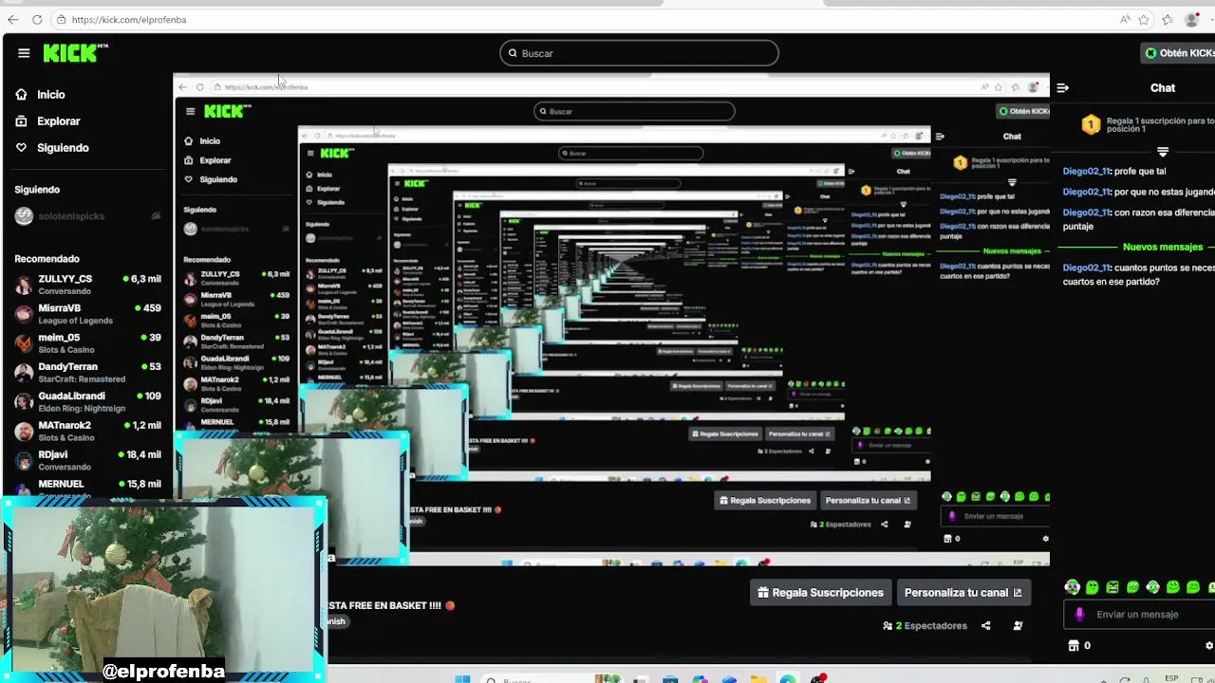Go to Inicio in sidebar
The height and width of the screenshot is (683, 1215).
[40, 95]
